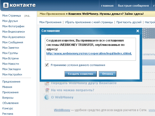Open the webmoney.ru legal agreement link

(89, 54)
